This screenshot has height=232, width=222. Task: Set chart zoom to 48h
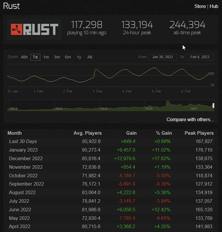(24, 57)
